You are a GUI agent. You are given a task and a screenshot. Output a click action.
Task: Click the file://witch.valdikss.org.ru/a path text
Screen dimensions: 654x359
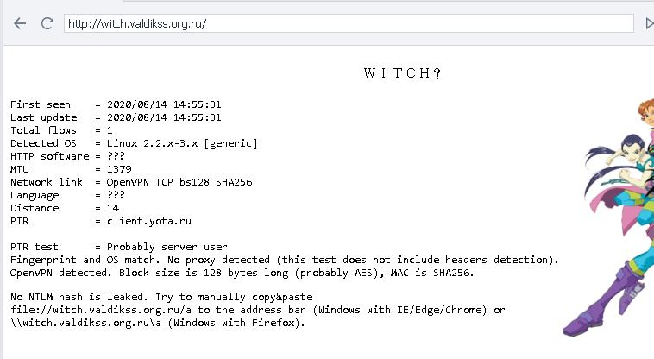point(101,310)
